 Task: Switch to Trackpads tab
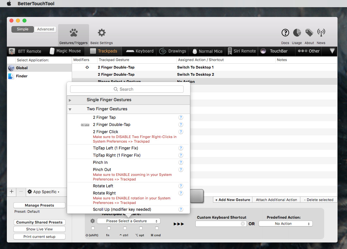click(x=103, y=51)
